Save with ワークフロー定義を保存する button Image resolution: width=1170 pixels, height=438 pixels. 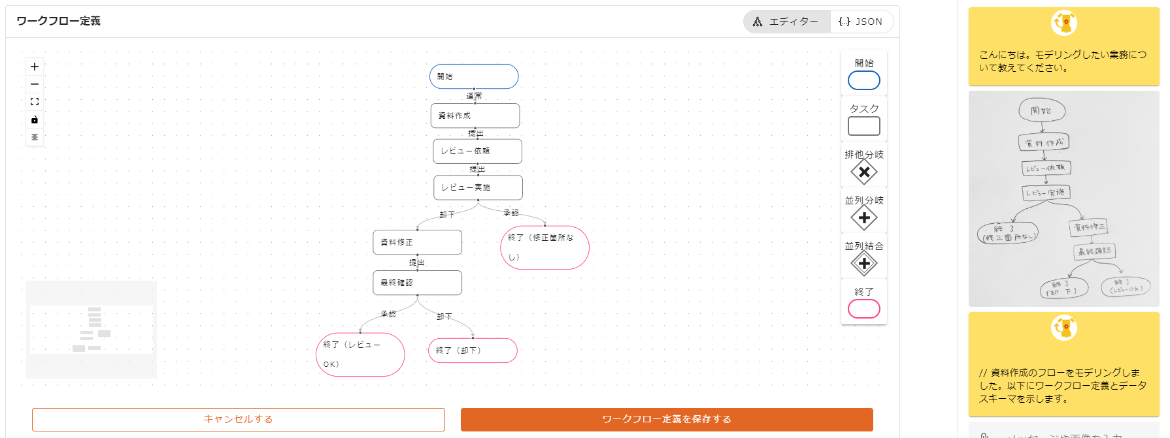pyautogui.click(x=666, y=419)
